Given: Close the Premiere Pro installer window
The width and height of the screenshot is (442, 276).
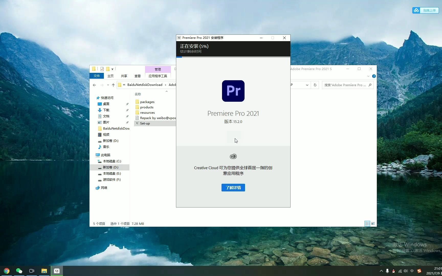Looking at the screenshot, I should click(284, 38).
